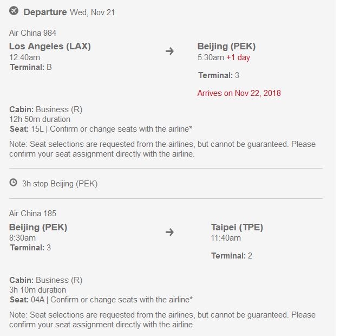Image resolution: width=347 pixels, height=336 pixels.
Task: Click the 3h stop Beijing (PEK) layover
Action: (60, 184)
